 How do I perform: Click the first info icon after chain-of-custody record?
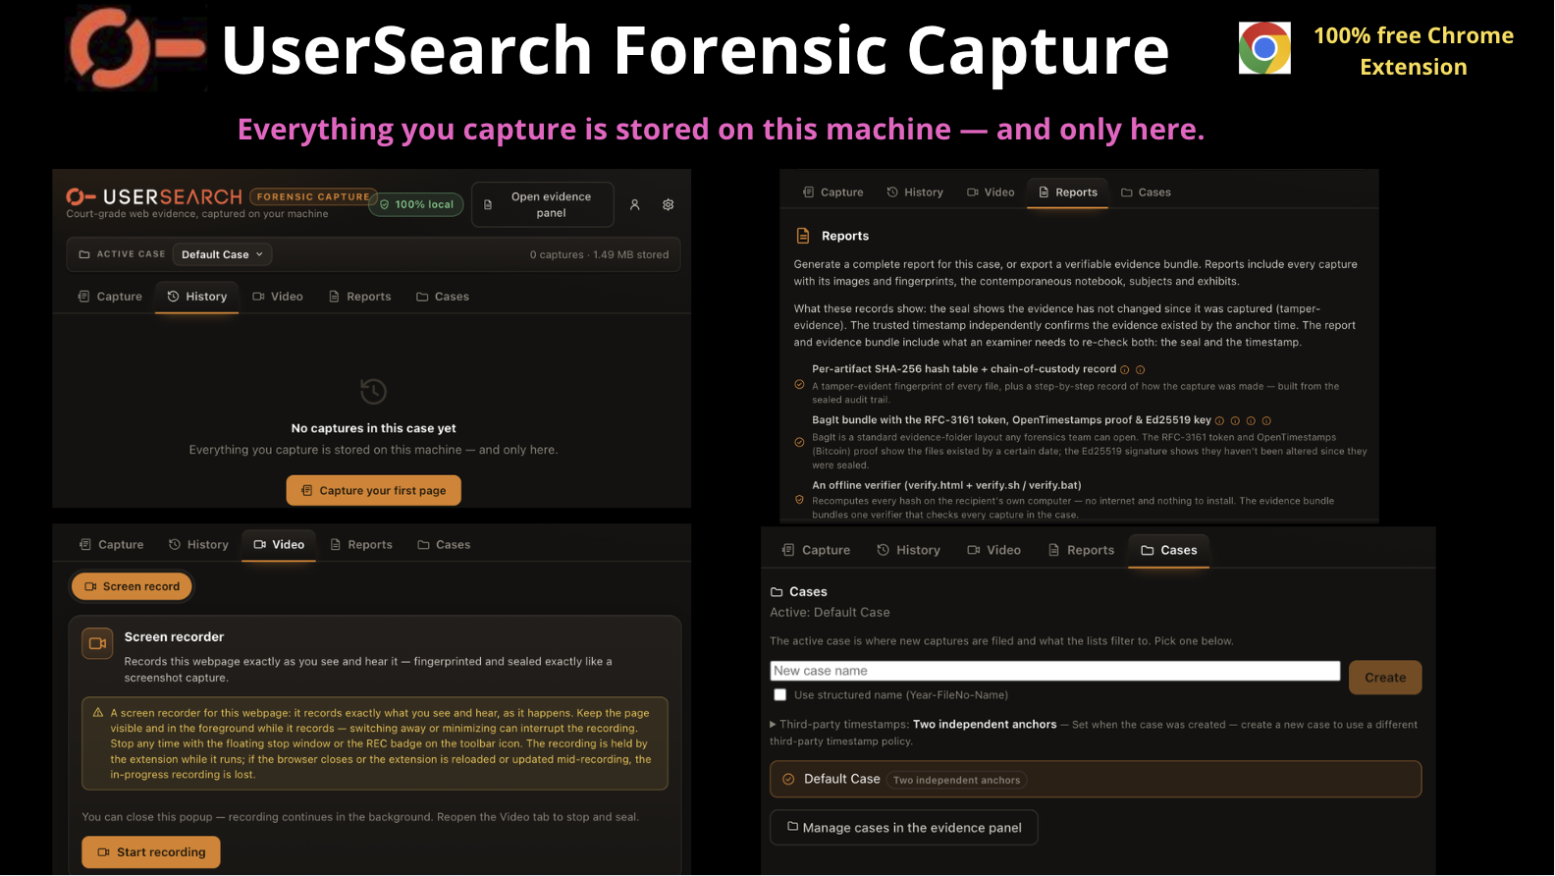(x=1125, y=370)
